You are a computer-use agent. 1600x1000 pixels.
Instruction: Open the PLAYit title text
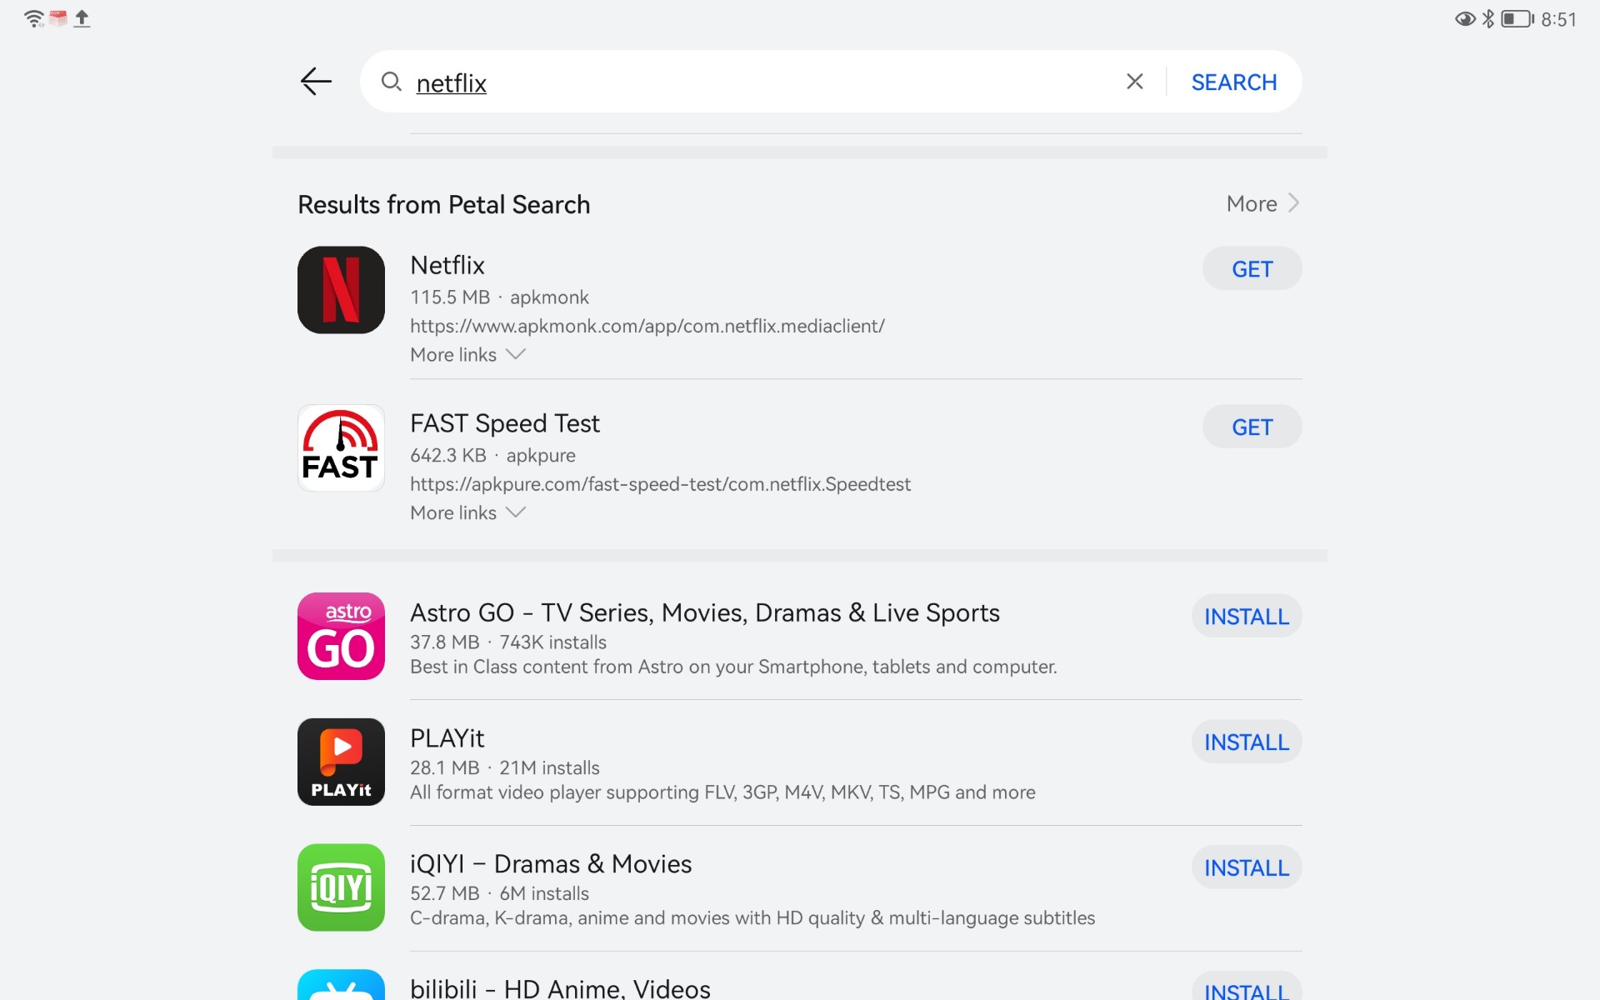(447, 738)
